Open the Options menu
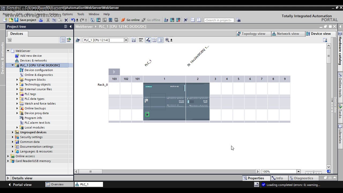 click(68, 14)
